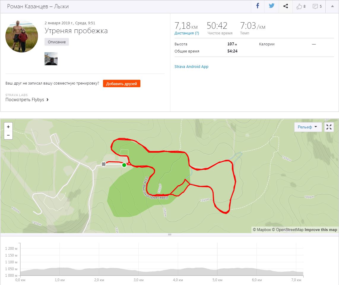Viewport: 339px width, 285px height.
Task: Share activity on Twitter
Action: coord(272,6)
